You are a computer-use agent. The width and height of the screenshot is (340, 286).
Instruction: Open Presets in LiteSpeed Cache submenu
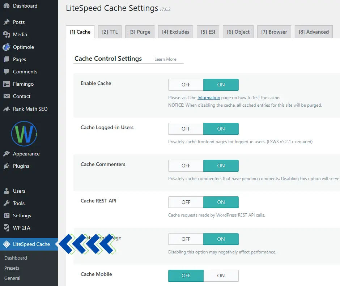[12, 268]
